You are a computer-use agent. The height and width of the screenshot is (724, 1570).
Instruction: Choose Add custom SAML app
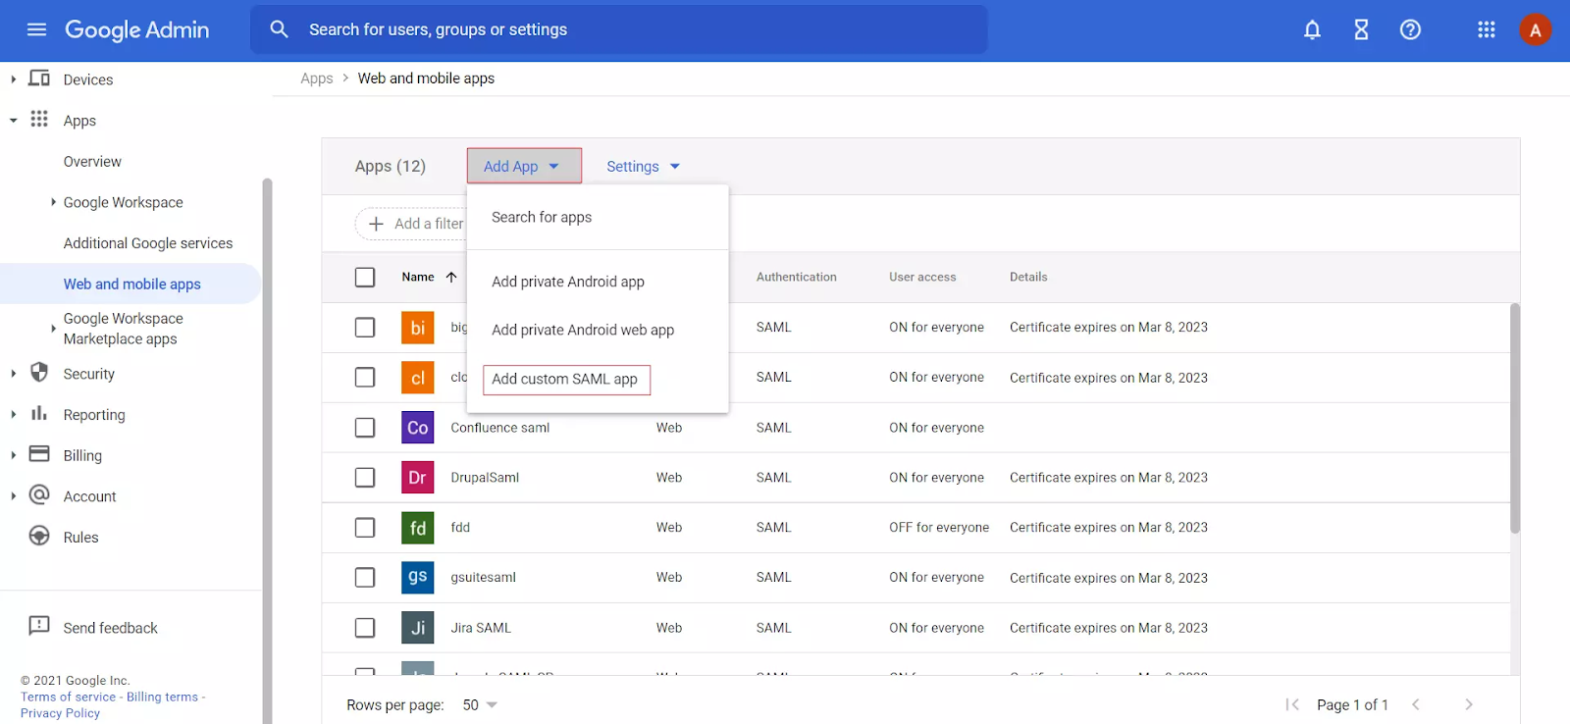[565, 380]
